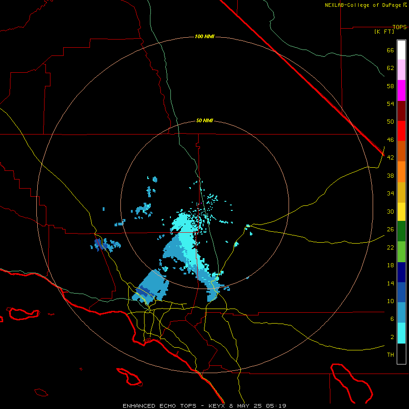
Task: Click the legend value 34
Action: [390, 194]
